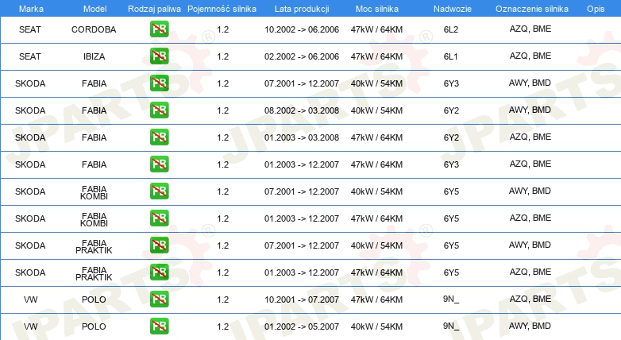The image size is (621, 340).
Task: Click the Oznaczenie silnika column header
Action: tap(532, 9)
